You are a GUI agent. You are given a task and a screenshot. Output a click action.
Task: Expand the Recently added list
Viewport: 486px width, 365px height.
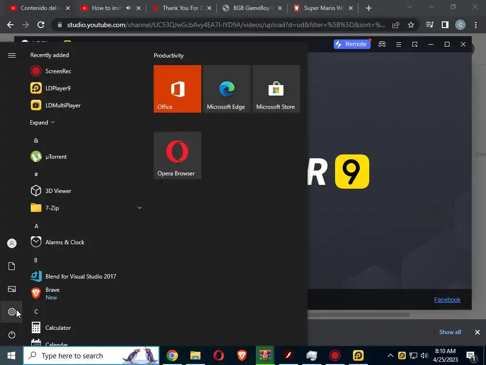coord(42,123)
